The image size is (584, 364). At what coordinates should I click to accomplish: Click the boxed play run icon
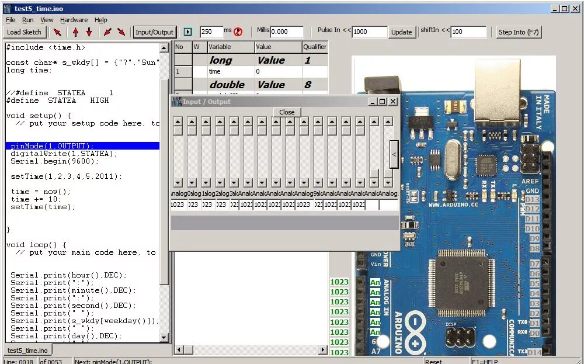coord(187,32)
